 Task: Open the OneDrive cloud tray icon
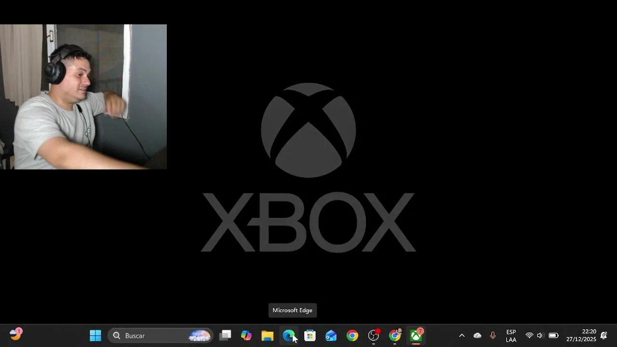(x=477, y=335)
